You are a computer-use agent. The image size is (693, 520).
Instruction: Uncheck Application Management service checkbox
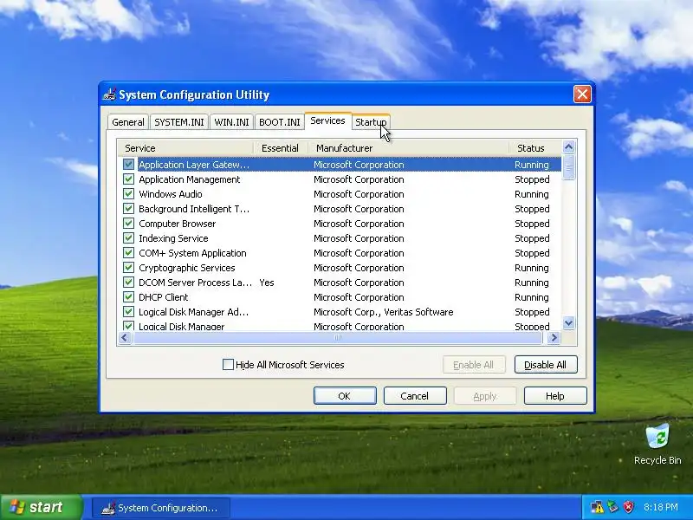(x=128, y=179)
